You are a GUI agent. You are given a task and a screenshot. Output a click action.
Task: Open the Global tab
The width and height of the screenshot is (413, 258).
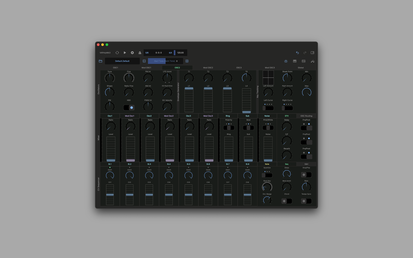pos(301,68)
